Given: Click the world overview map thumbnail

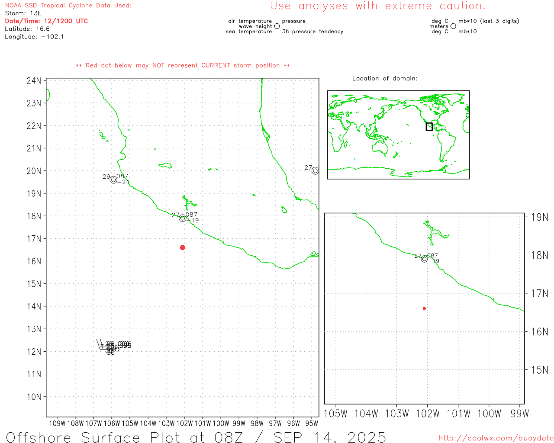Looking at the screenshot, I should point(398,135).
